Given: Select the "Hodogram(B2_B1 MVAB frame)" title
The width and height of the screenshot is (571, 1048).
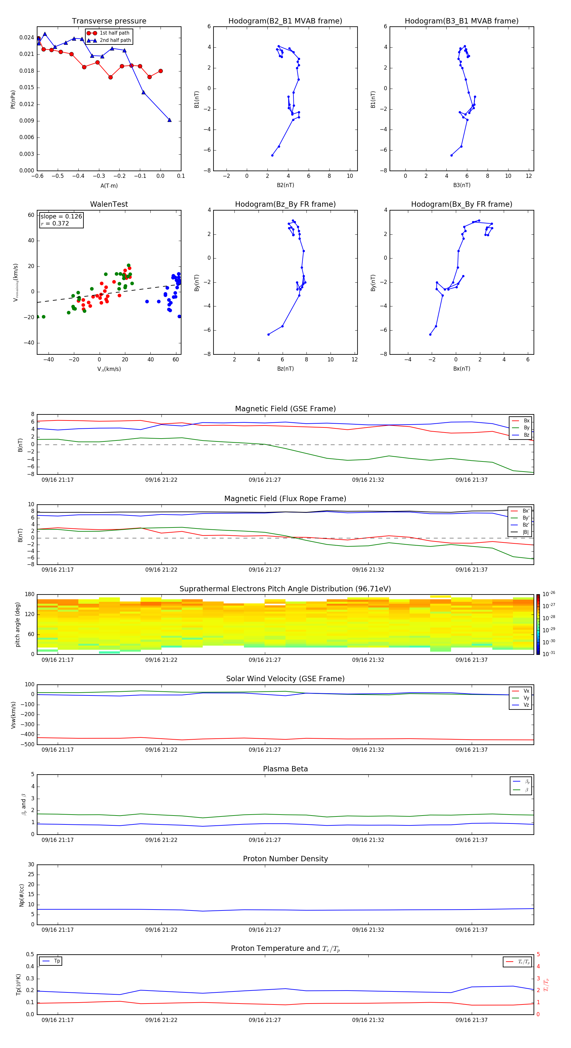Looking at the screenshot, I should click(285, 21).
